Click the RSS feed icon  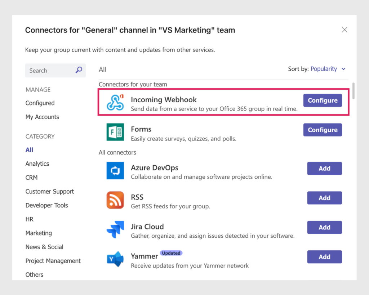[115, 200]
